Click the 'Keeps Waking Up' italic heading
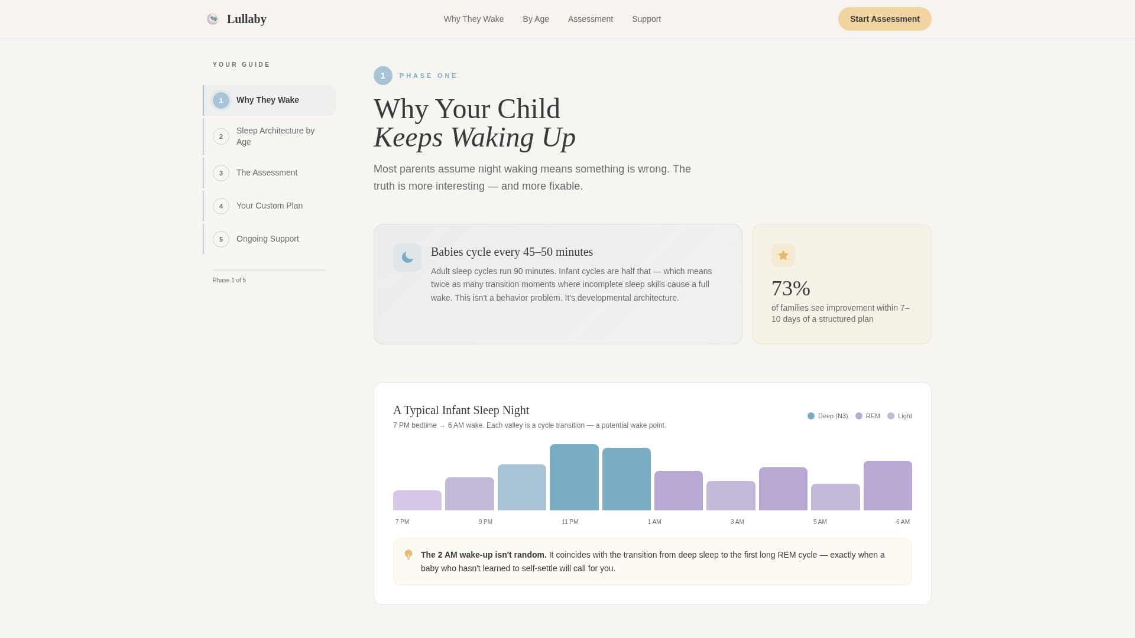1135x638 pixels. coord(475,138)
